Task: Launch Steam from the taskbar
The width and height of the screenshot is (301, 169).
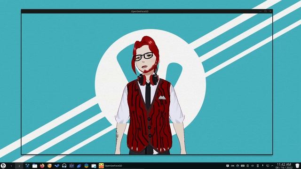Action: (57, 166)
